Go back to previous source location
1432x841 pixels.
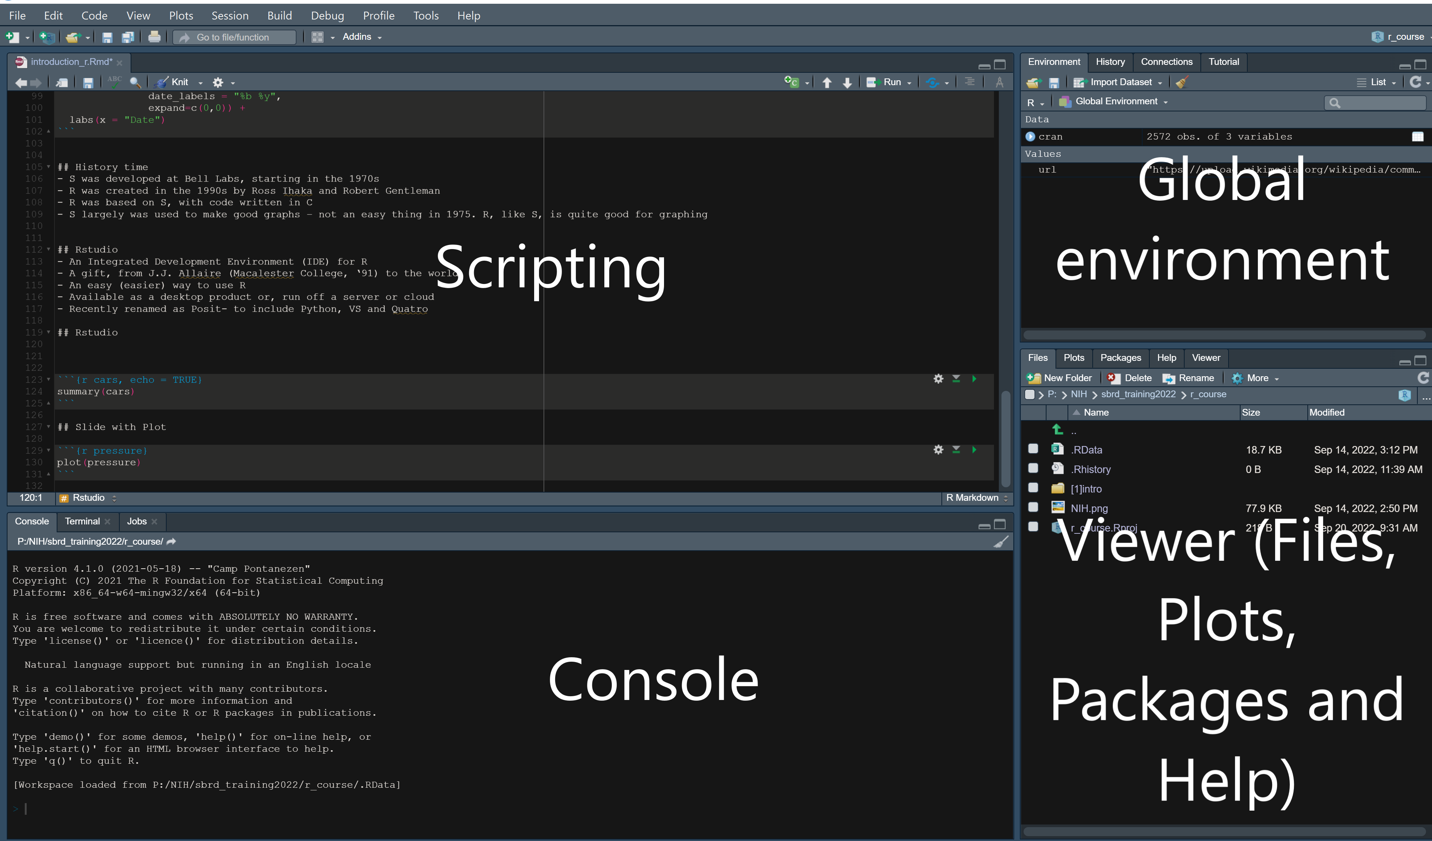tap(21, 83)
